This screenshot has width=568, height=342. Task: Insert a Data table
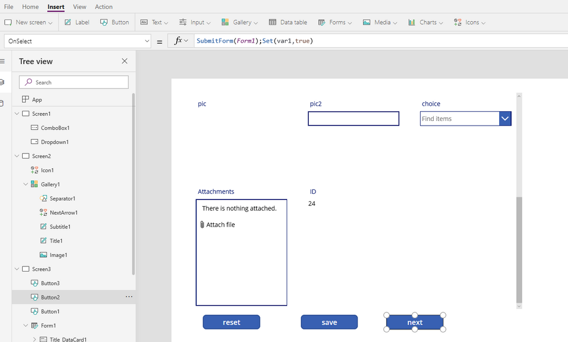(288, 22)
